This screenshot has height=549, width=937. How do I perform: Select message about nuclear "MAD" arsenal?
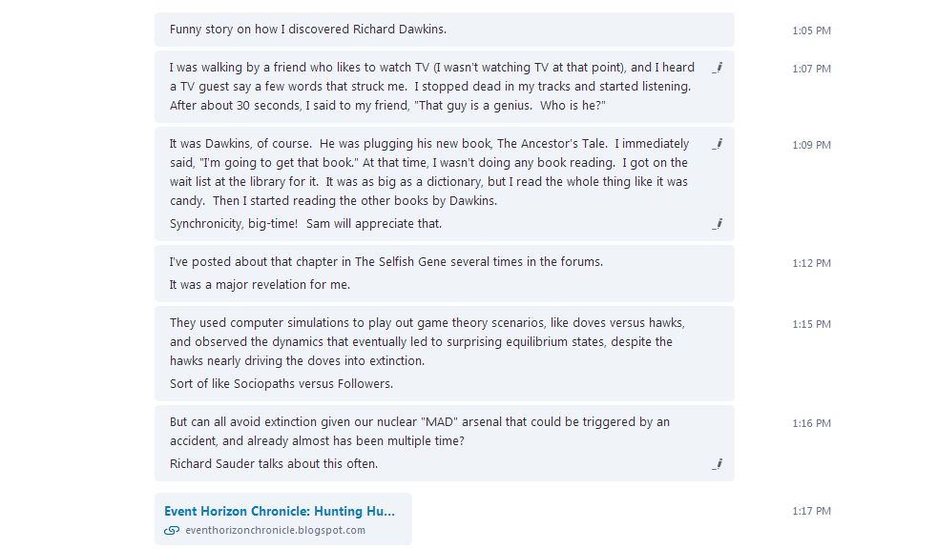pos(420,431)
